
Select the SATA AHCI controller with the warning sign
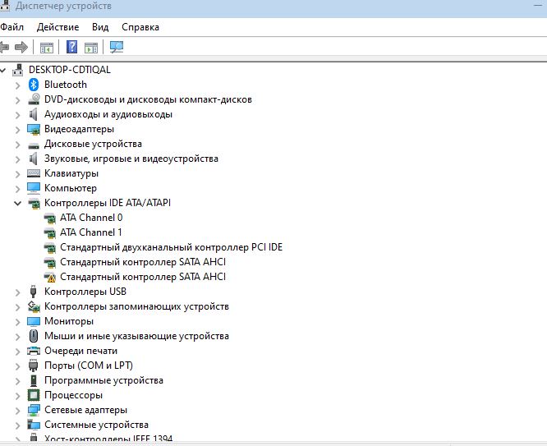click(x=143, y=277)
